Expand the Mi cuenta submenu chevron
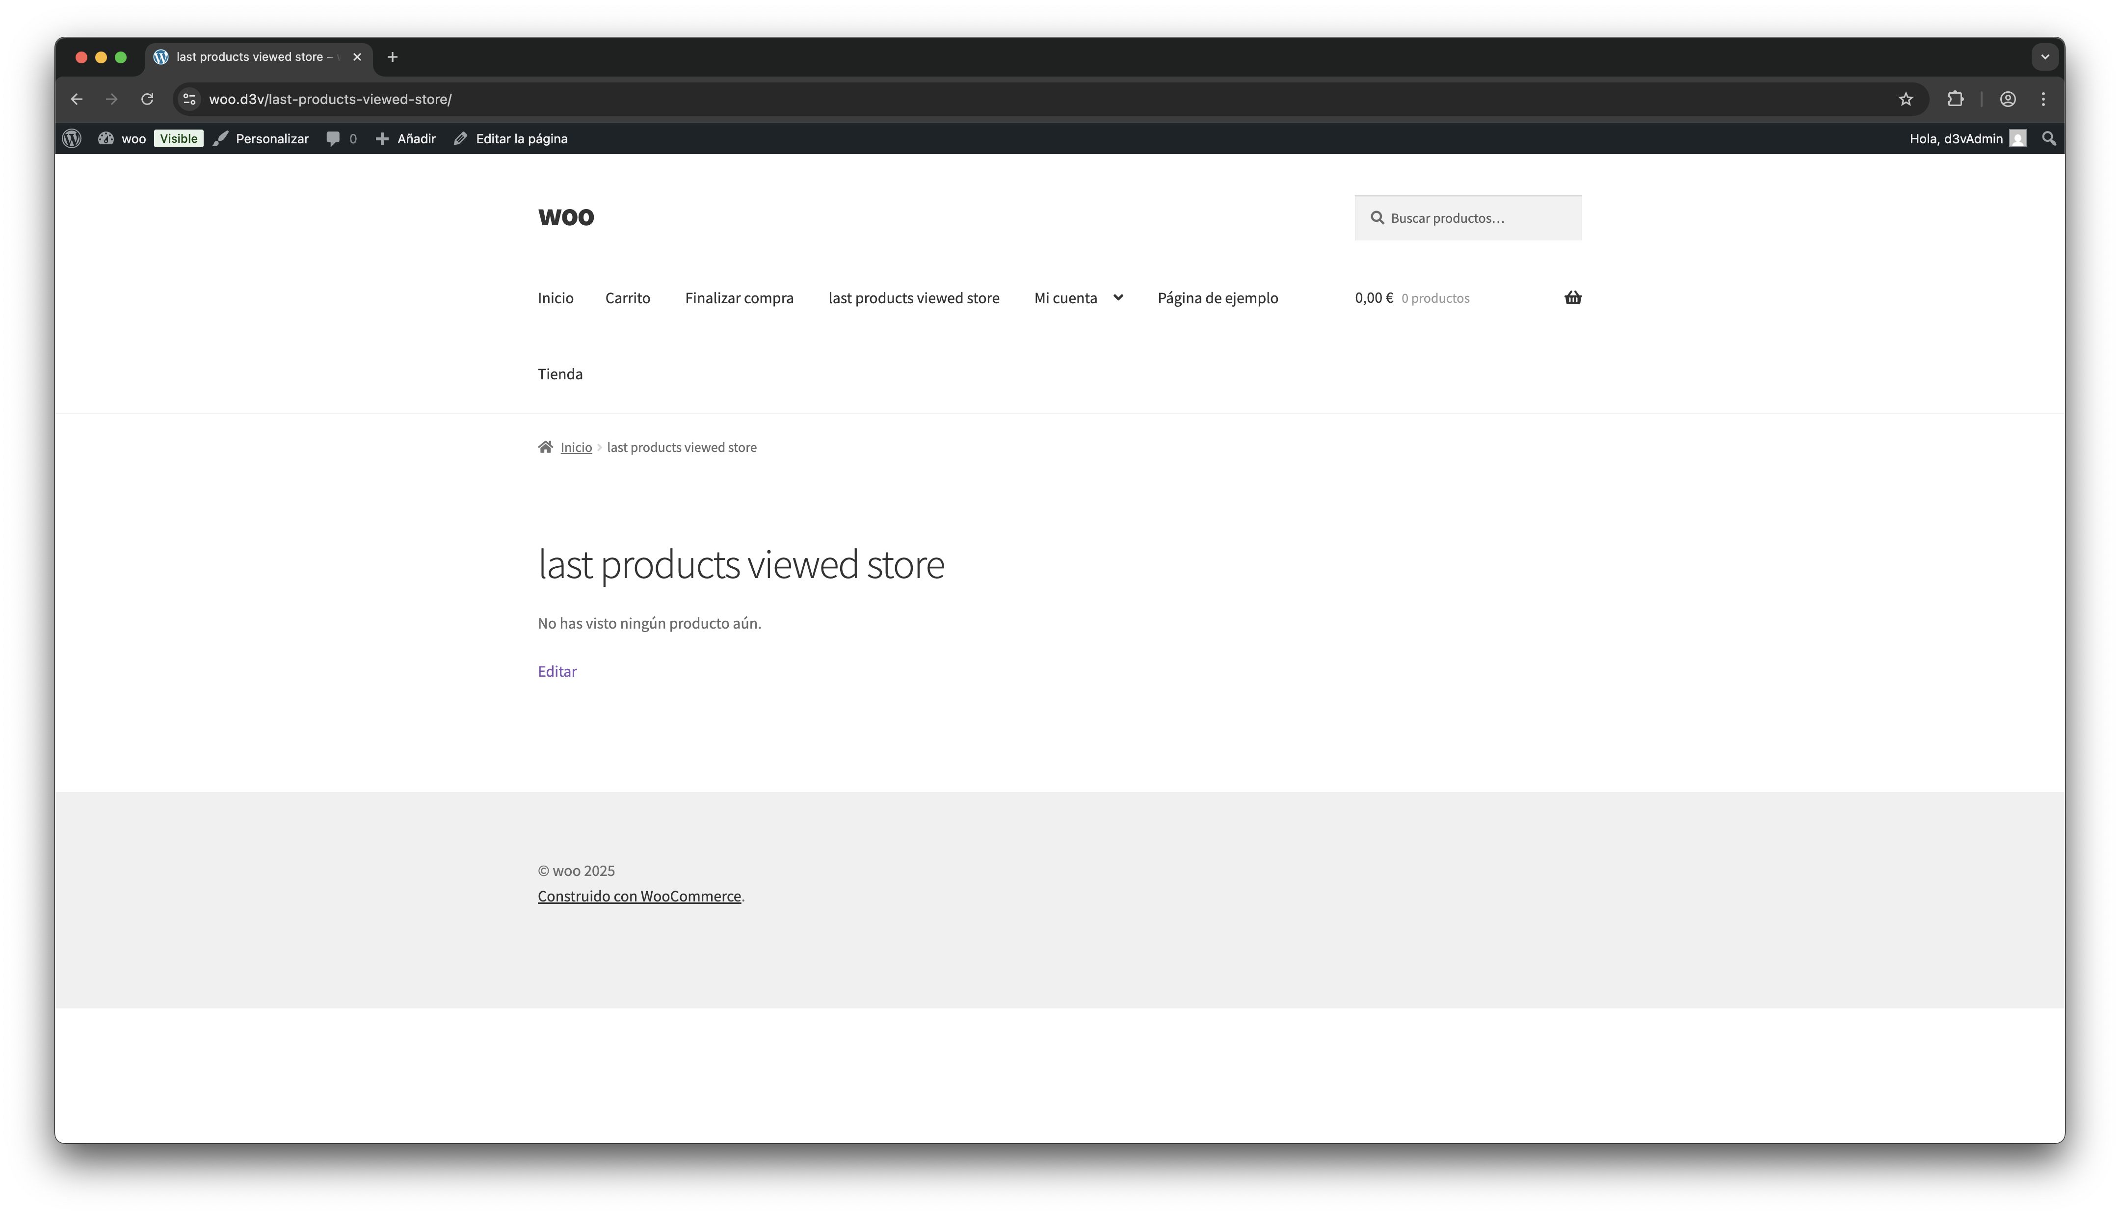Screen dimensions: 2120x1216 [1117, 297]
